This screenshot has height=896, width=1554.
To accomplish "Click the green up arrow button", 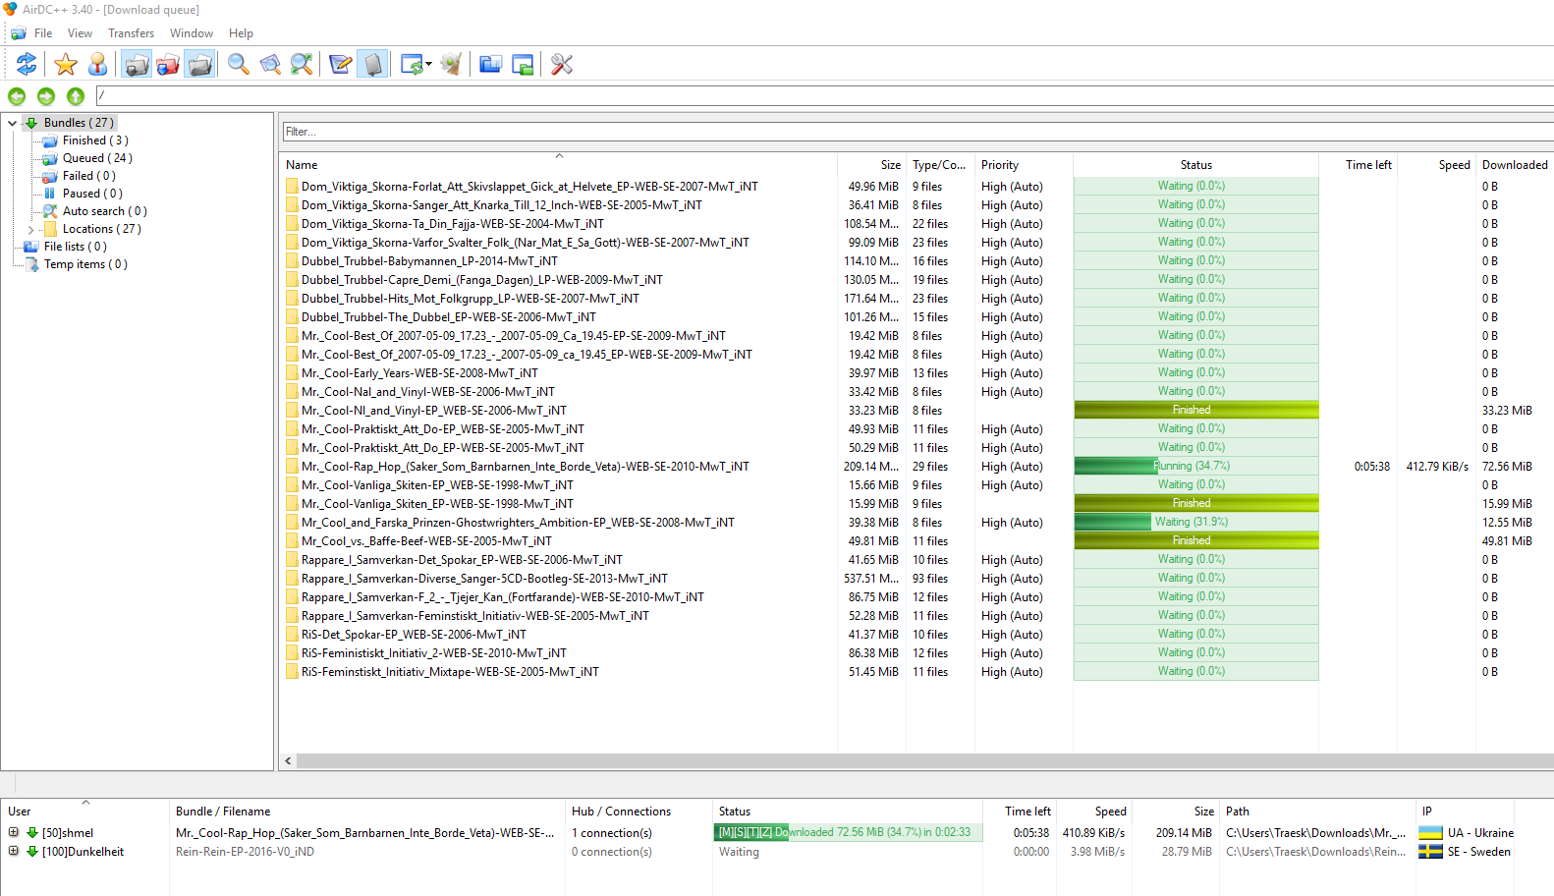I will [76, 96].
